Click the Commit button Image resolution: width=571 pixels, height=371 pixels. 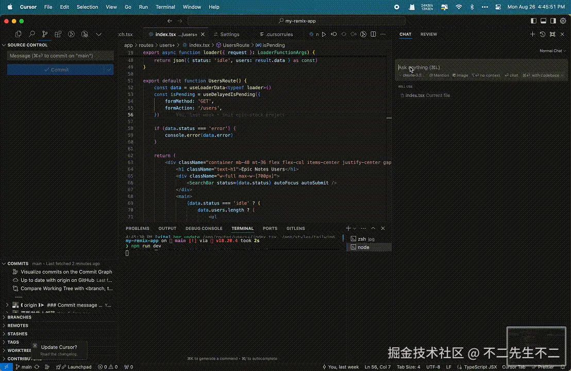pos(56,70)
